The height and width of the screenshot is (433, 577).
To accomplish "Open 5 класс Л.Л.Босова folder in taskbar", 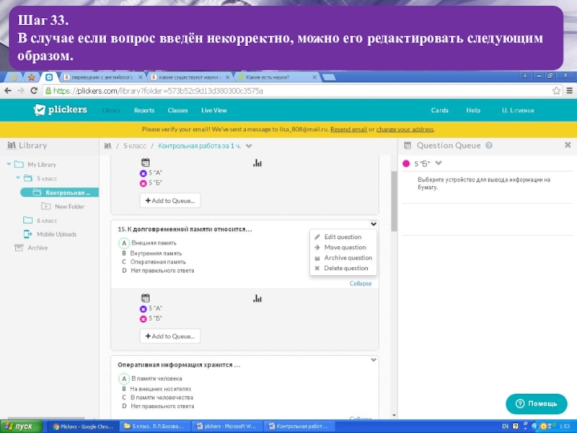I will coord(156,427).
